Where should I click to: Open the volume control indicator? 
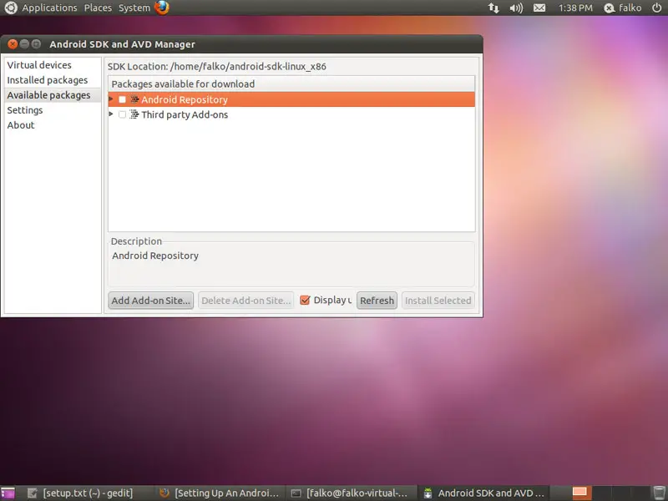(516, 8)
